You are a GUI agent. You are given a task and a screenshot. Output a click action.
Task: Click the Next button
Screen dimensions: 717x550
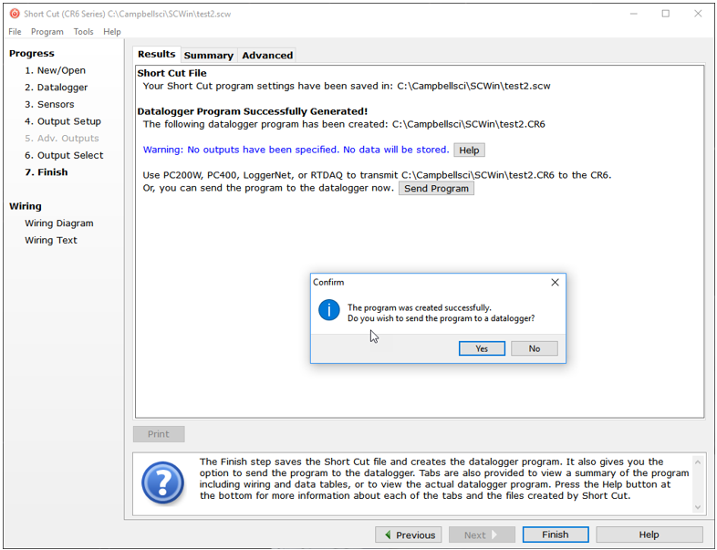(x=482, y=534)
